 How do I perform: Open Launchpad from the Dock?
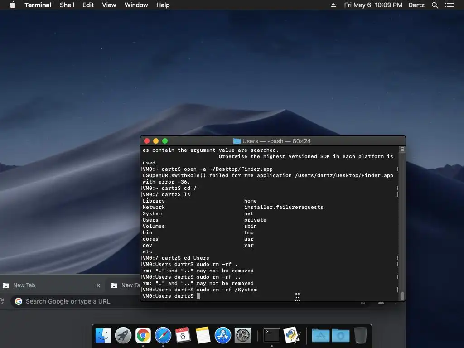pyautogui.click(x=123, y=336)
